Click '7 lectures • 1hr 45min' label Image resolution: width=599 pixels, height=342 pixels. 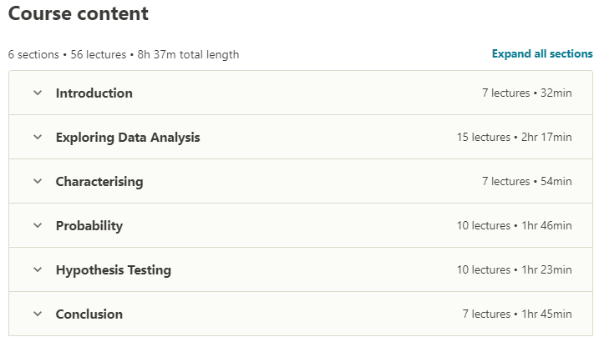tap(517, 314)
